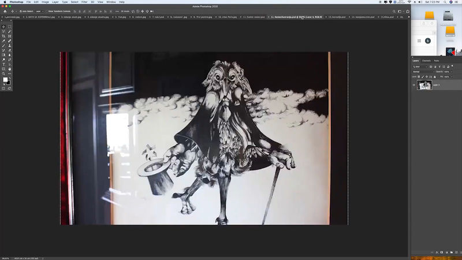
Task: Select the Rectangular Marquee tool
Action: (10, 27)
